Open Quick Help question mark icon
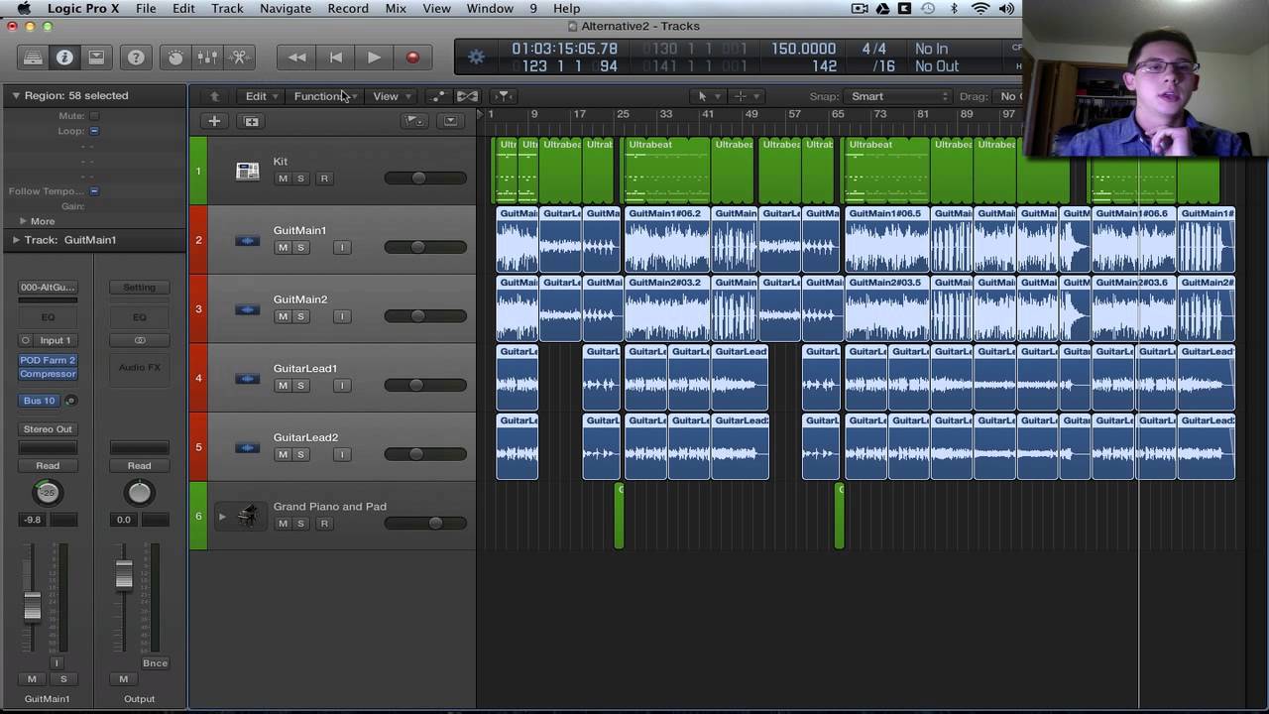The height and width of the screenshot is (714, 1269). (136, 58)
